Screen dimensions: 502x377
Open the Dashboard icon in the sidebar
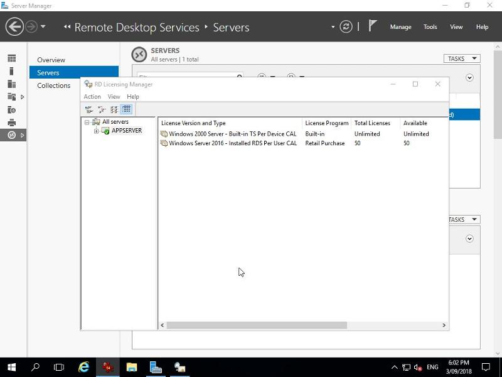12,58
